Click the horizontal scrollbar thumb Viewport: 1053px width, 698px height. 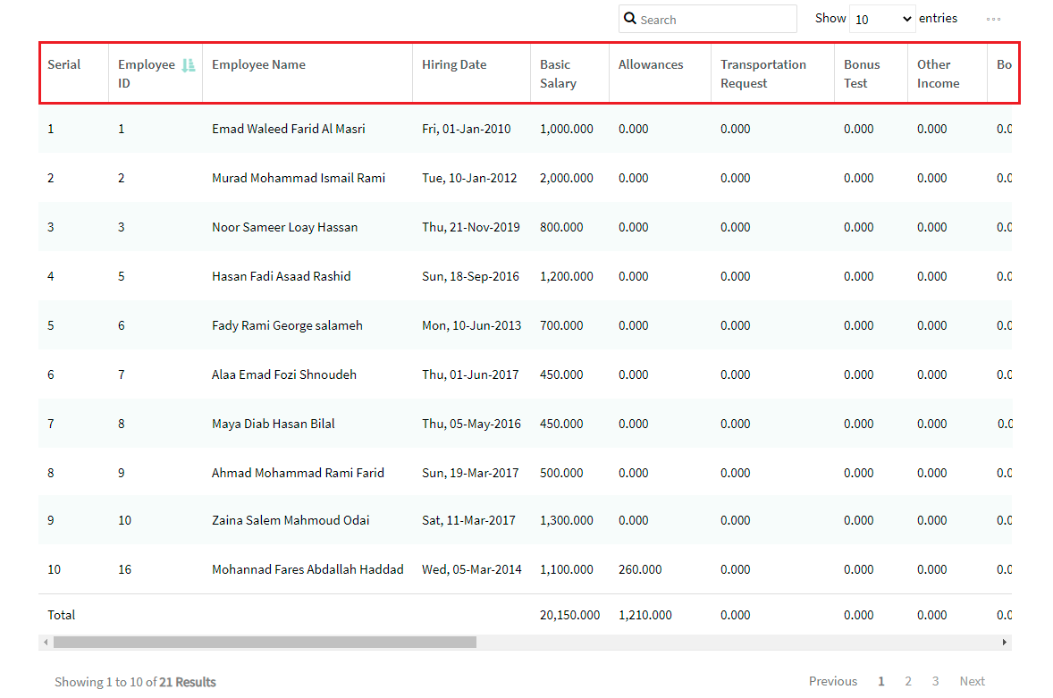point(265,643)
